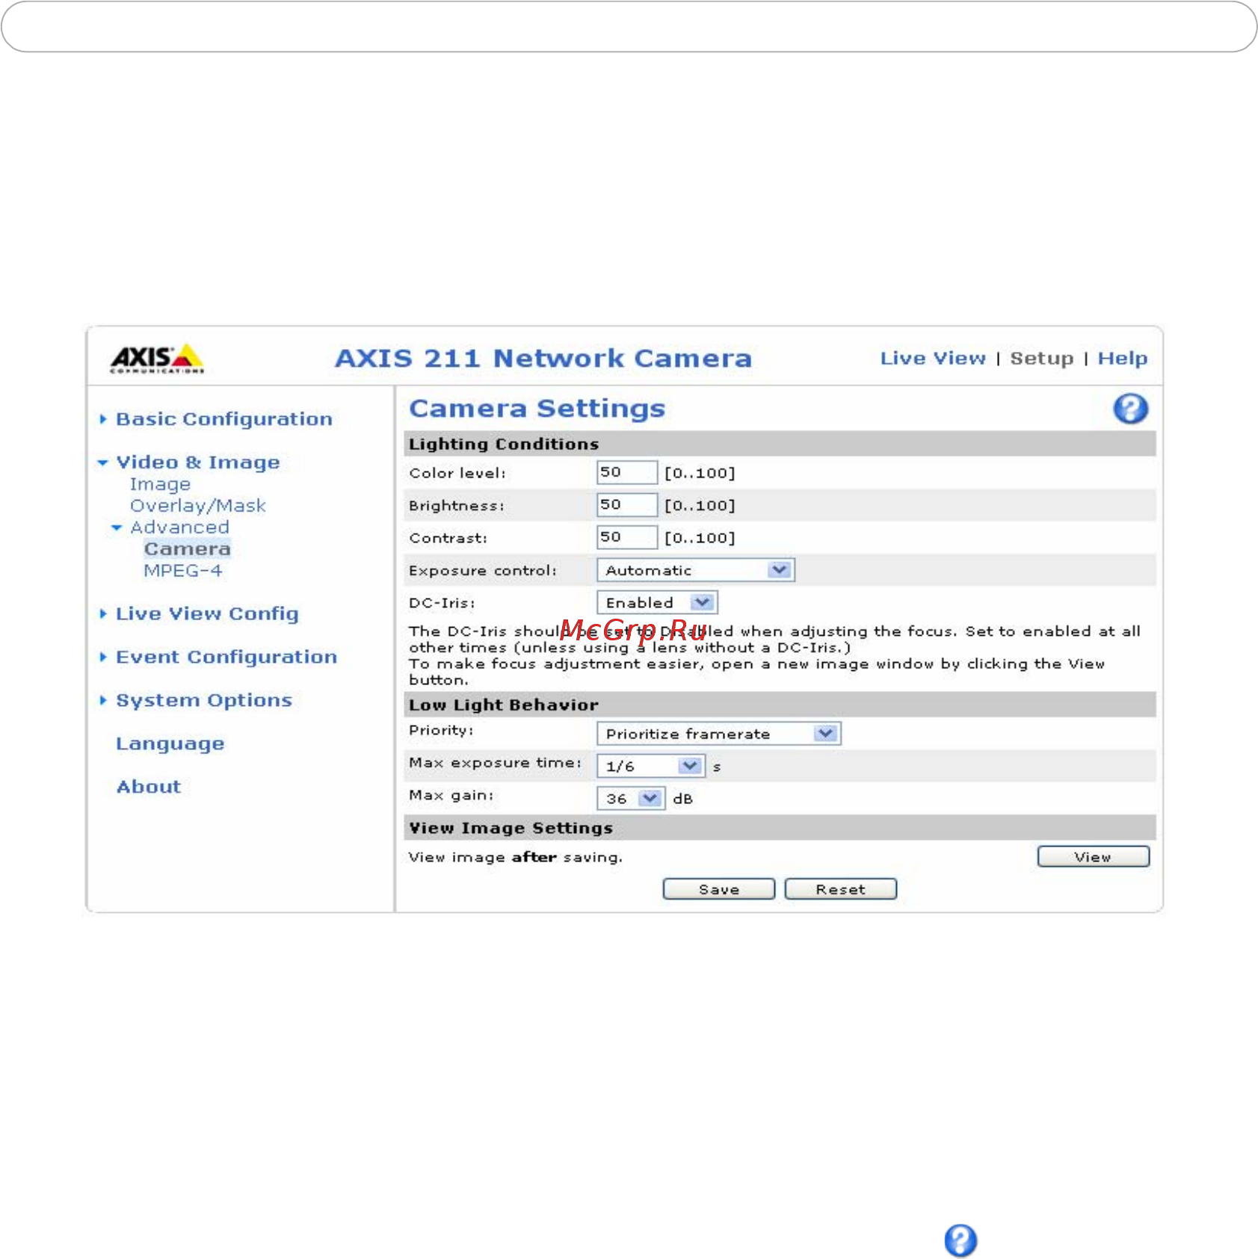Open Camera Settings help question mark icon

click(1130, 409)
